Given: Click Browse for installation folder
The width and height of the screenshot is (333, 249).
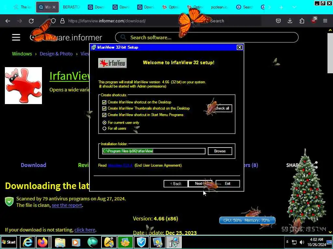Looking at the screenshot, I should pyautogui.click(x=220, y=151).
